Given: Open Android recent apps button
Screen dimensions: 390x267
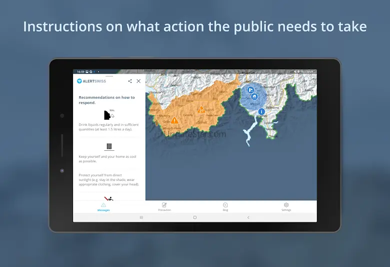Looking at the screenshot, I should click(x=141, y=217).
